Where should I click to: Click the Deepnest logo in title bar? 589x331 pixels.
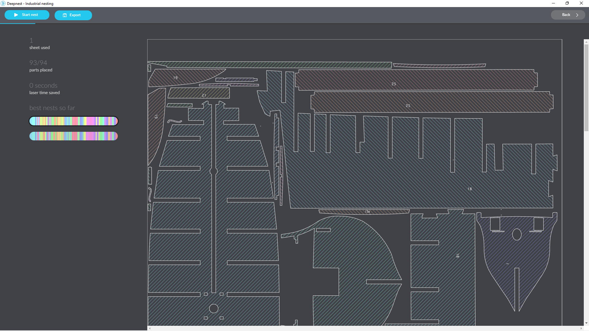pyautogui.click(x=3, y=3)
